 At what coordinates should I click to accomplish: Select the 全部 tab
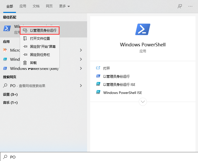[x=10, y=6]
